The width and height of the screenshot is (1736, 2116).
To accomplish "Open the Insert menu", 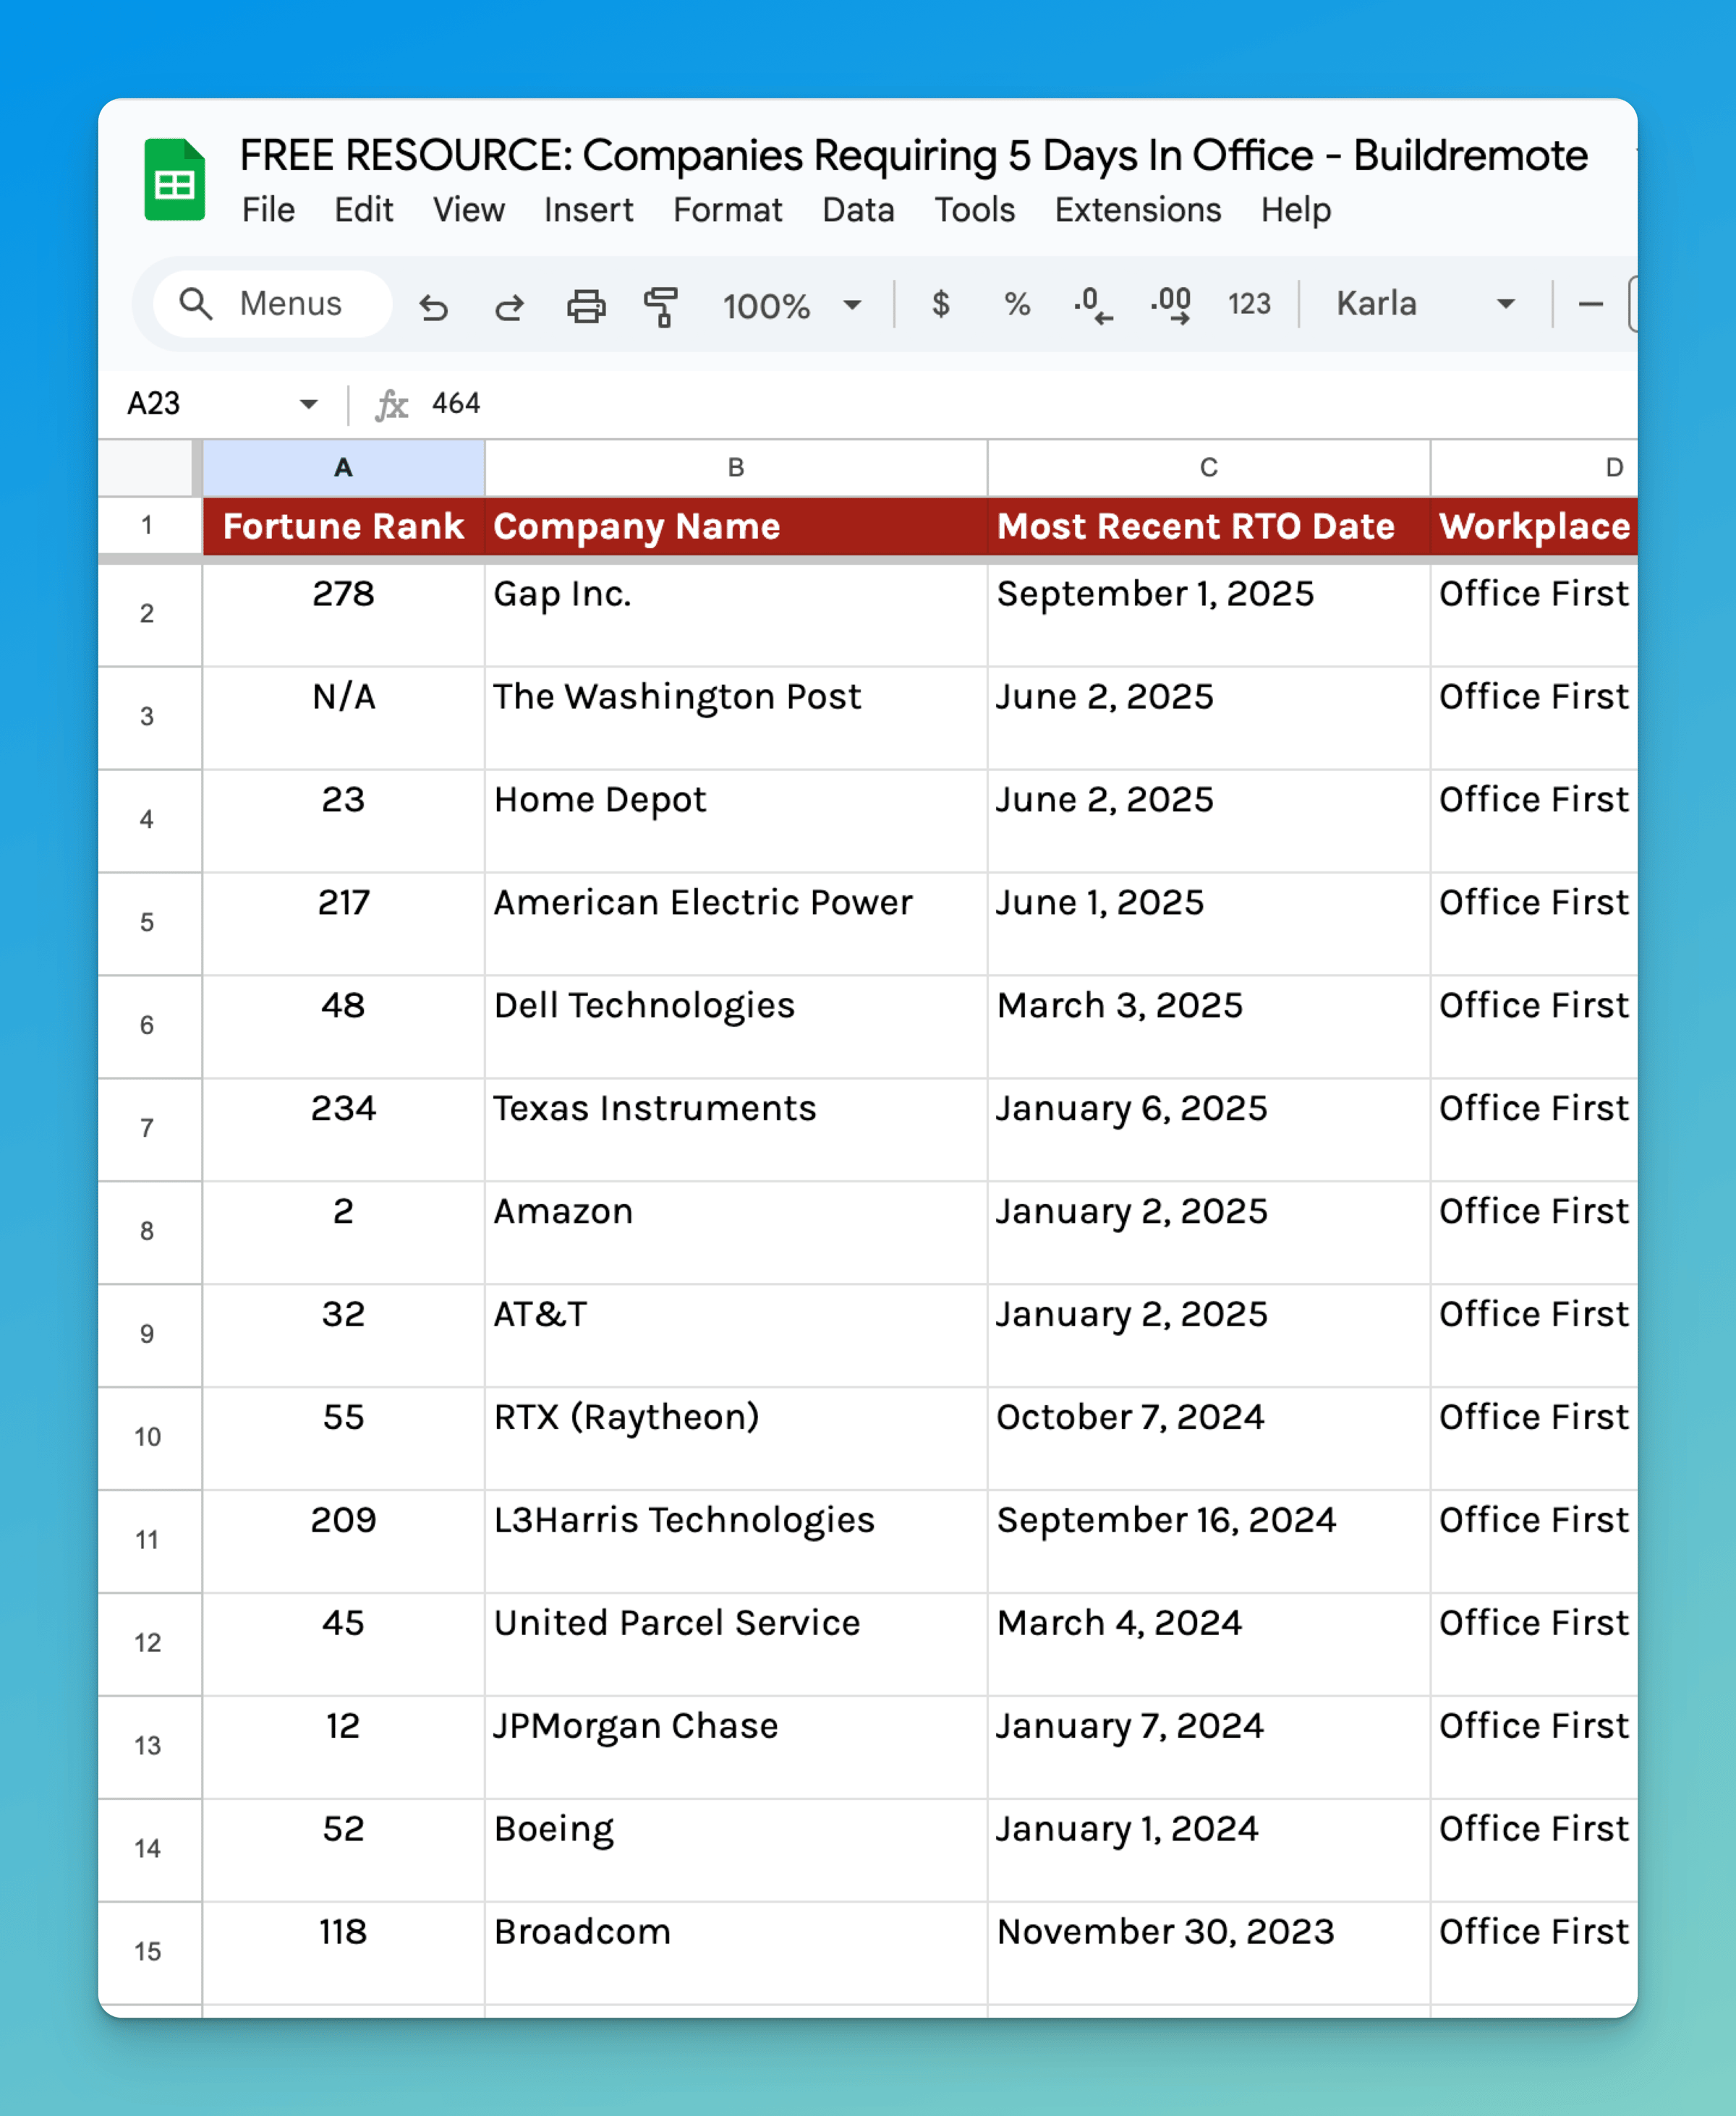I will (588, 210).
